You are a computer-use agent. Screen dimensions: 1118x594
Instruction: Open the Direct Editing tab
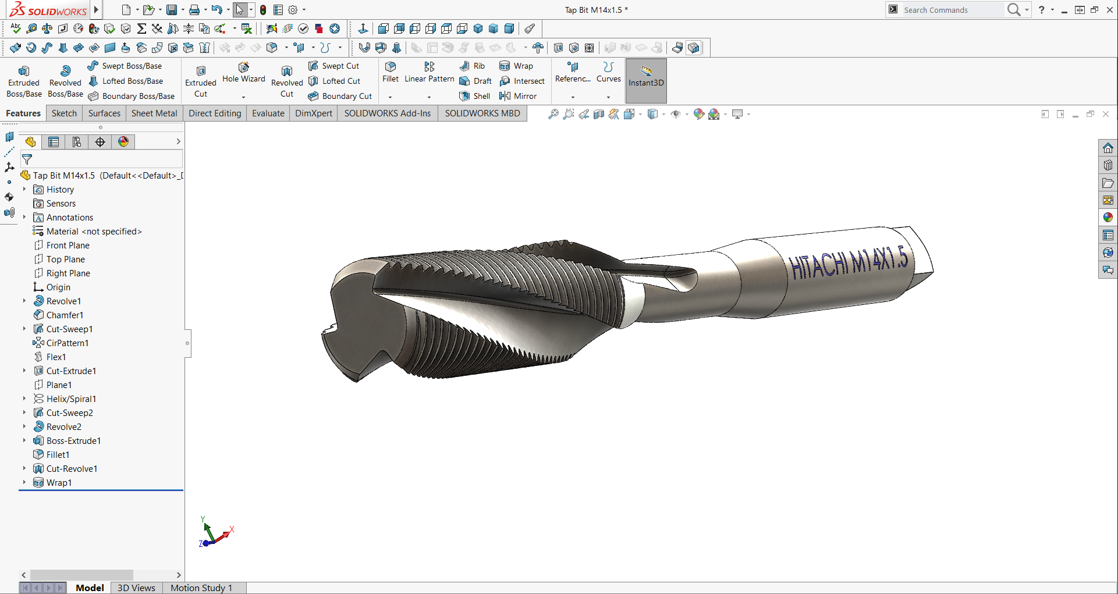(215, 113)
